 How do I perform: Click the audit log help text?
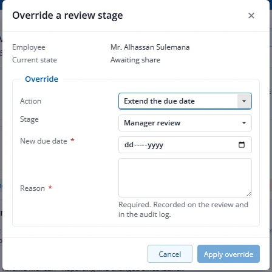coord(183,210)
